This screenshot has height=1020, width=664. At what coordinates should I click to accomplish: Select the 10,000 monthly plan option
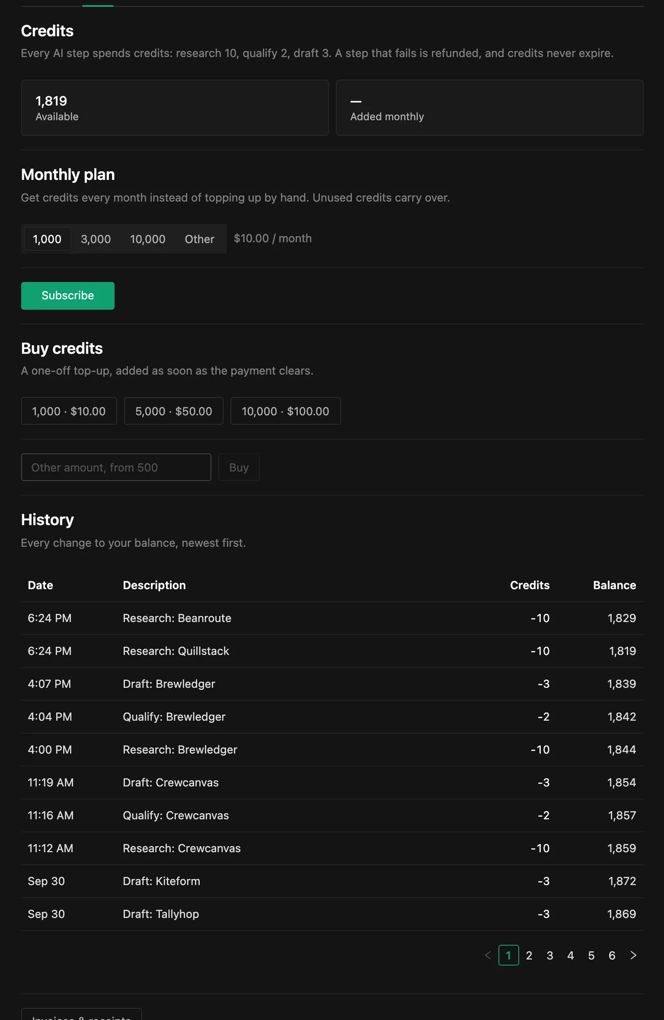(x=148, y=239)
